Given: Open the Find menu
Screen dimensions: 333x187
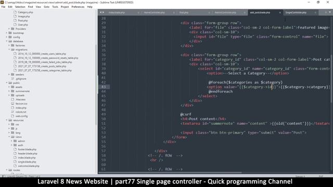Looking at the screenshot, I should point(30,7).
